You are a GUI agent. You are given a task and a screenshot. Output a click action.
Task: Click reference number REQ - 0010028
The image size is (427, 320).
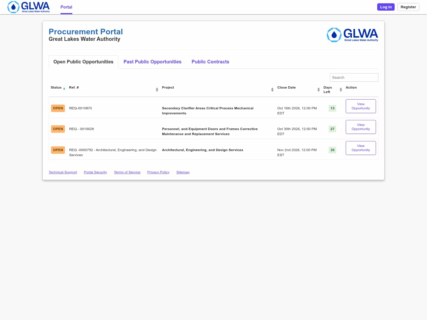click(82, 129)
